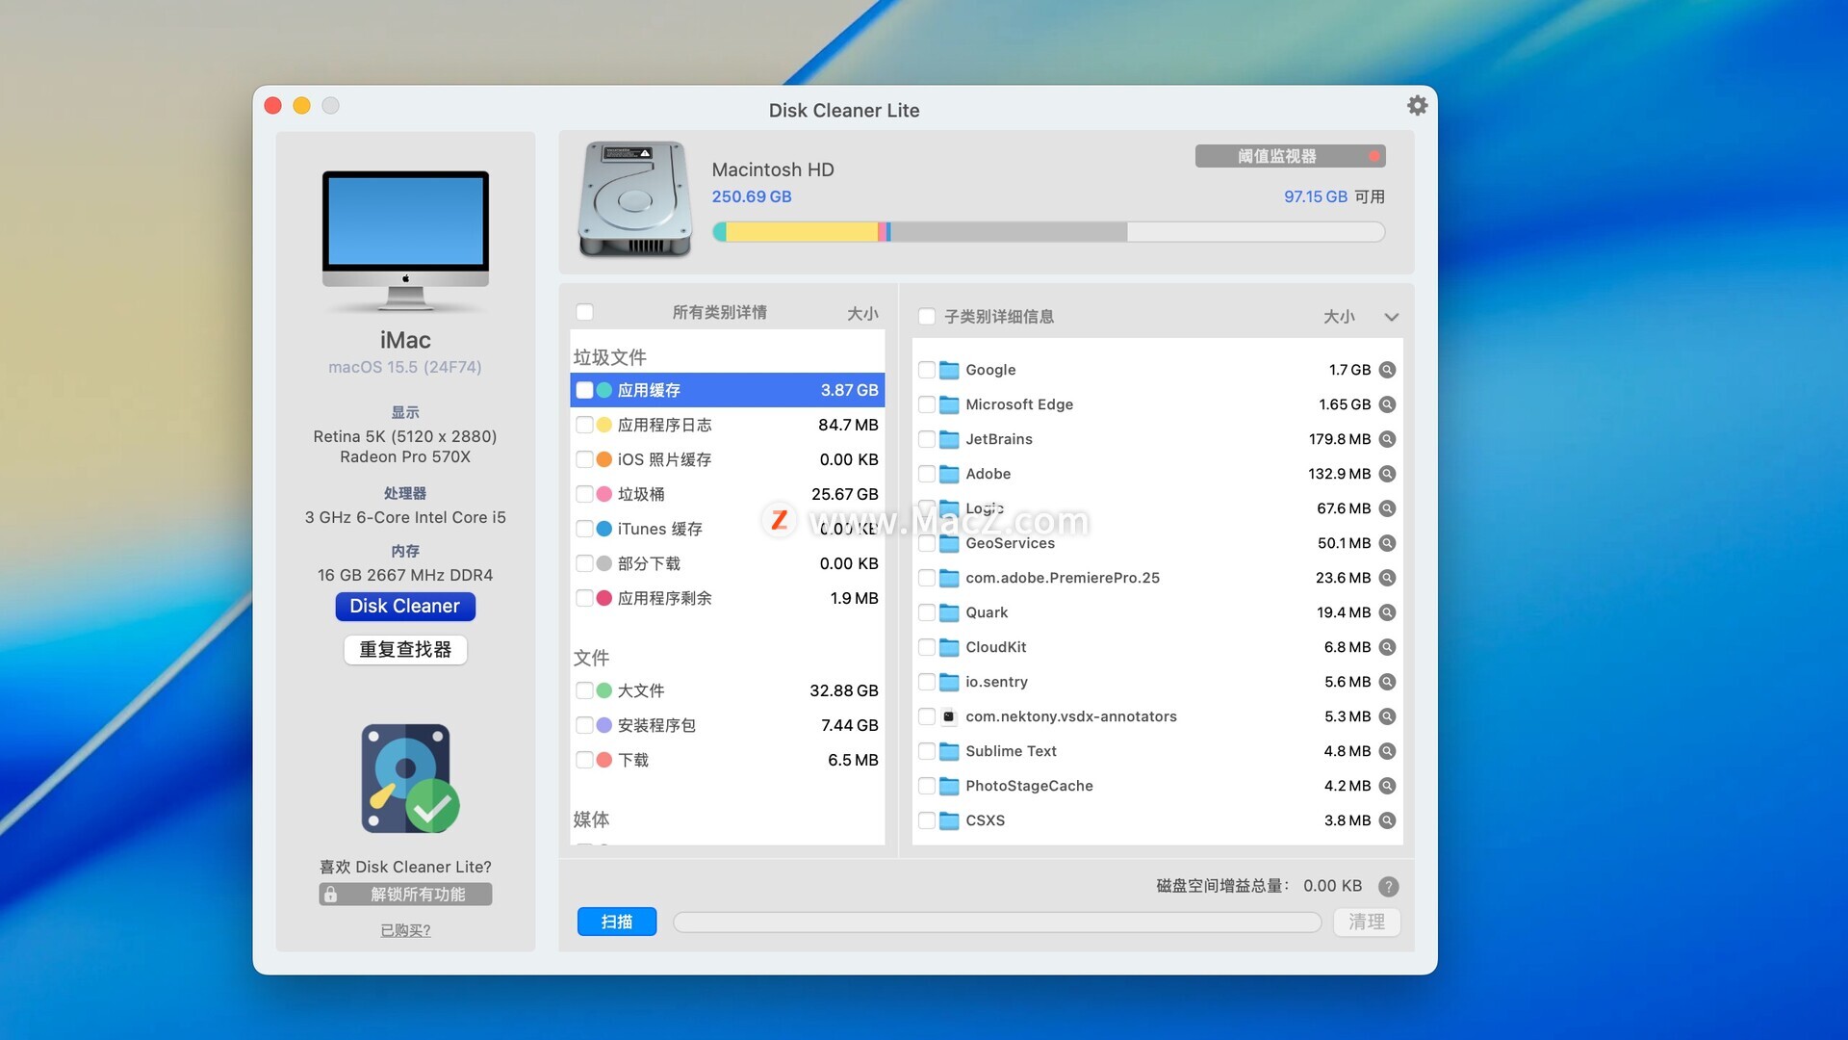Viewport: 1848px width, 1040px height.
Task: Select the 应用程序剩余 category row
Action: click(x=728, y=598)
